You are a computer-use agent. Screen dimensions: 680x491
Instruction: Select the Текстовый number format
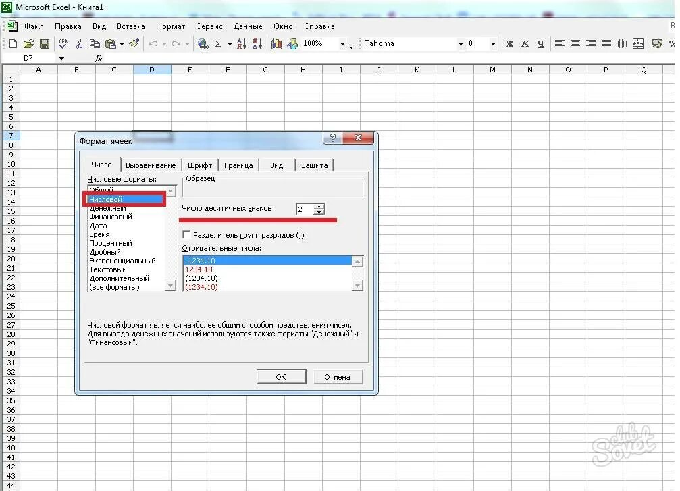pos(126,269)
